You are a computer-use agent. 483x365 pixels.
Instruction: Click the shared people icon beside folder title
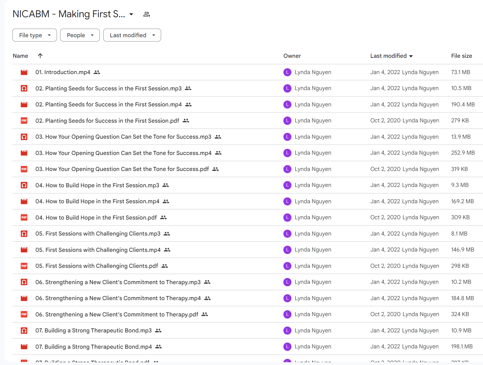(x=147, y=14)
